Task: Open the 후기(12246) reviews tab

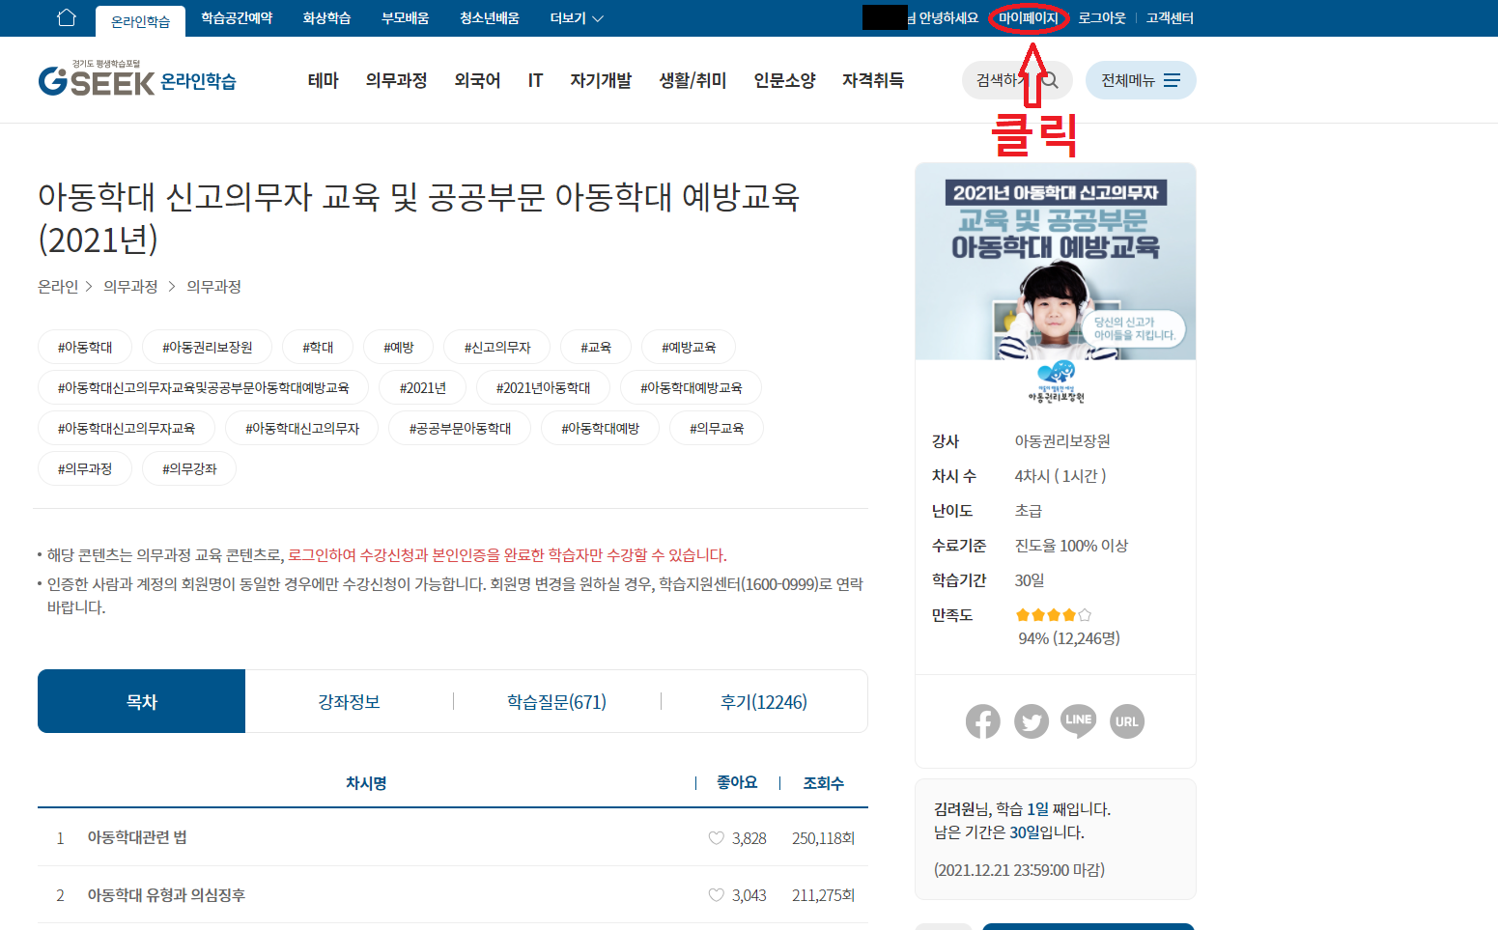Action: click(765, 701)
